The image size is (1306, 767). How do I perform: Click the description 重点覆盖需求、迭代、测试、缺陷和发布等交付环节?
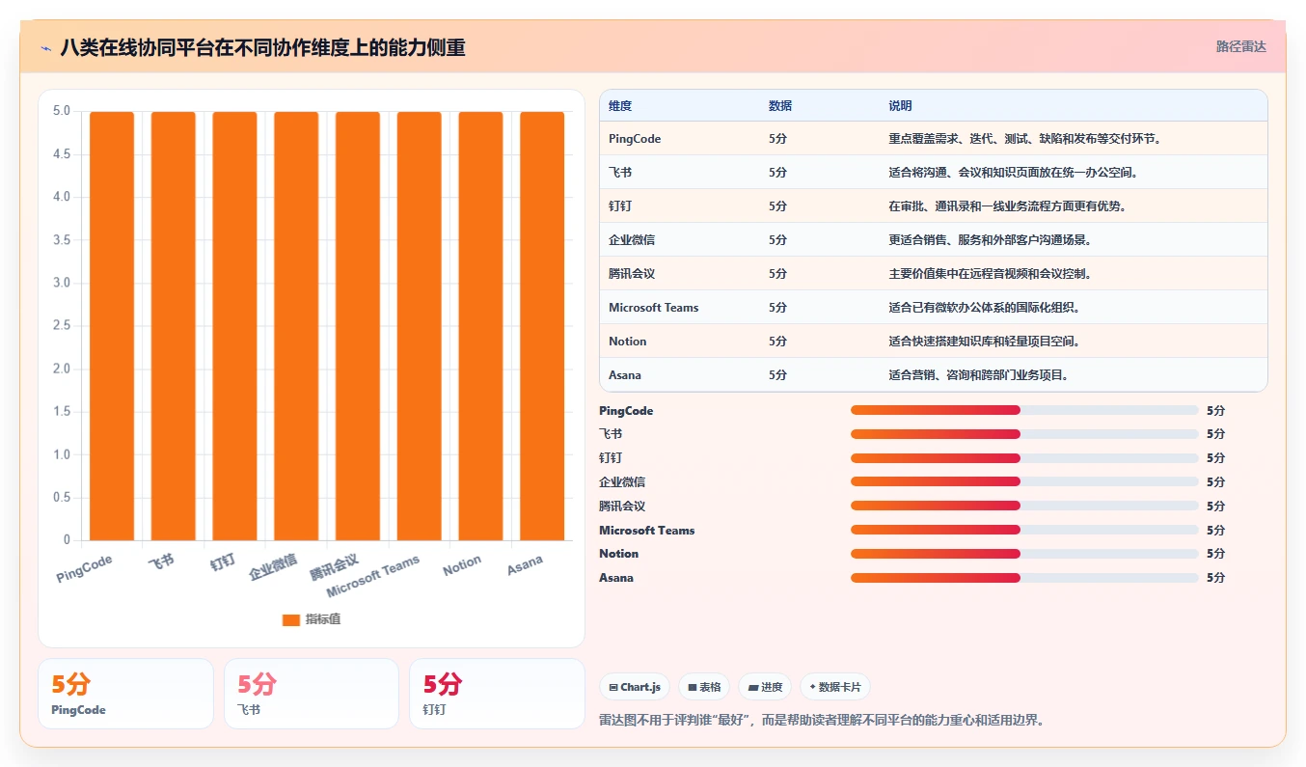1024,139
